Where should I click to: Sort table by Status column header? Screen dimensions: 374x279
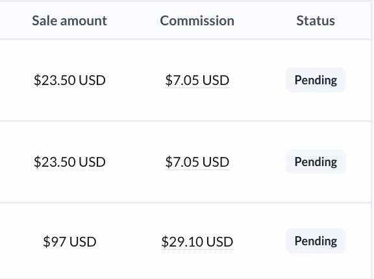(316, 21)
